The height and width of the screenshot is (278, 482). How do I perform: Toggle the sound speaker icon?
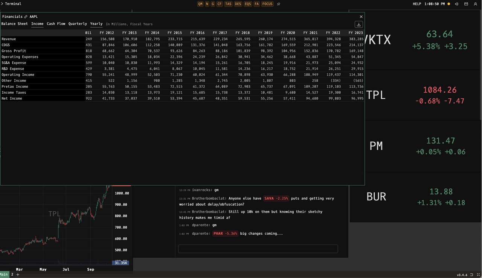[456, 4]
